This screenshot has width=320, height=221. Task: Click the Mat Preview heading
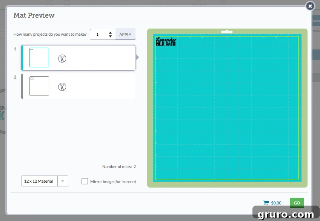[34, 15]
